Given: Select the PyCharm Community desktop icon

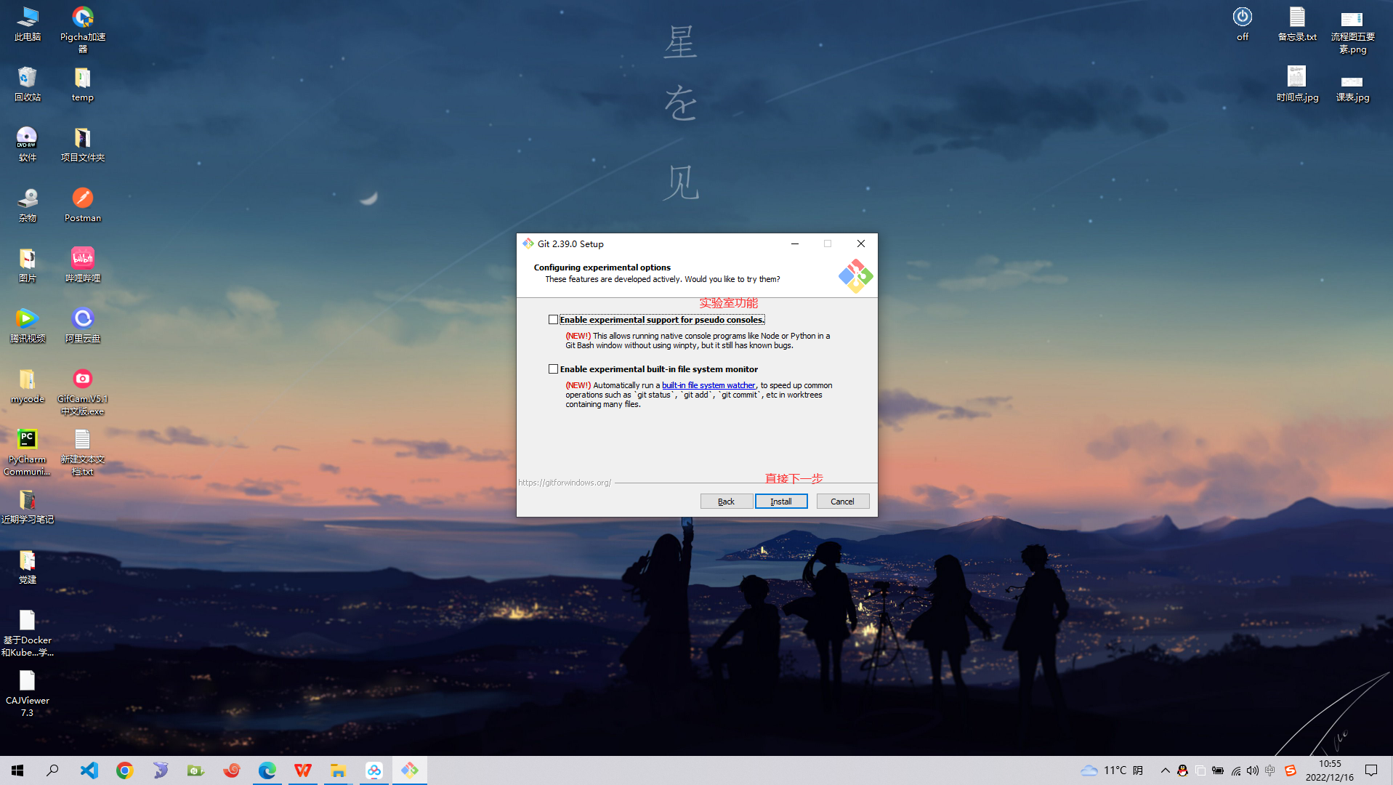Looking at the screenshot, I should point(28,452).
